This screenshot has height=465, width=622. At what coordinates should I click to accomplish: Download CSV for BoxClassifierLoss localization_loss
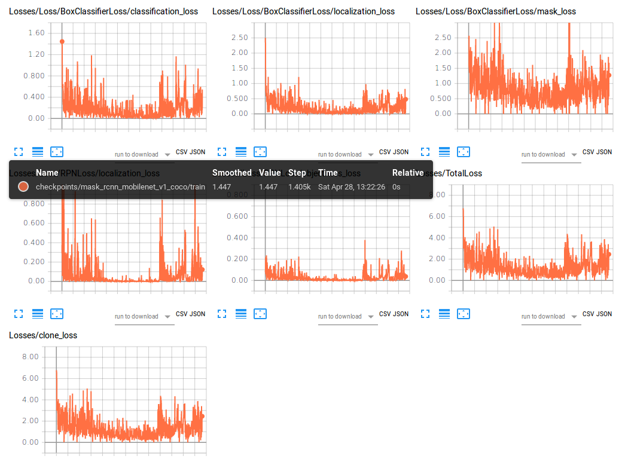tap(385, 152)
